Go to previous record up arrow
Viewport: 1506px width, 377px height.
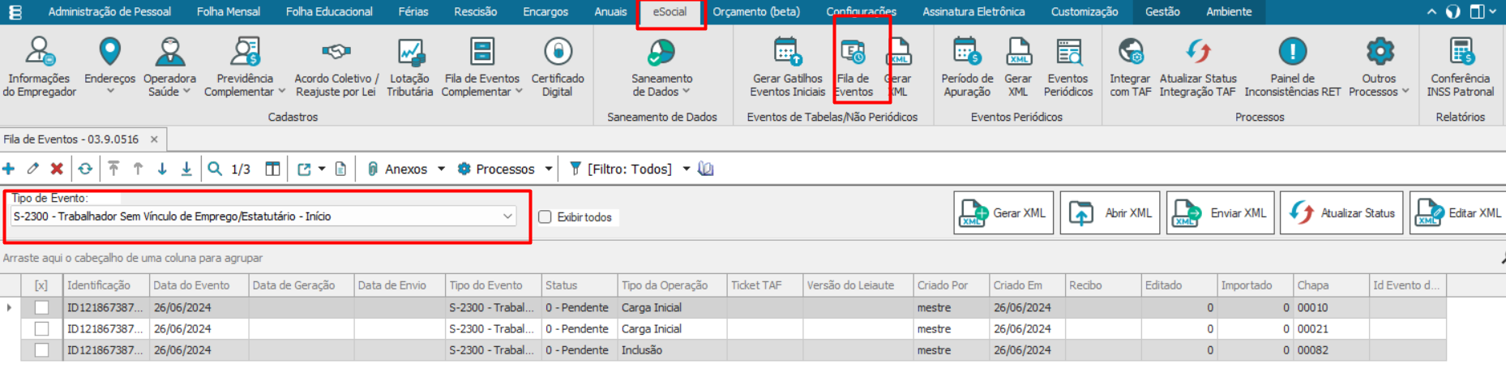point(138,169)
